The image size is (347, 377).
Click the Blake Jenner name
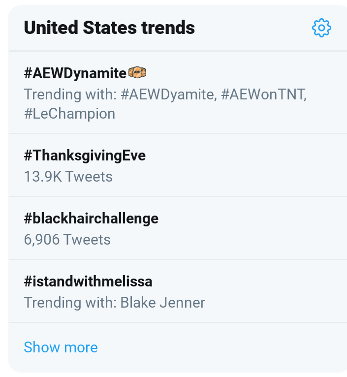click(x=163, y=303)
